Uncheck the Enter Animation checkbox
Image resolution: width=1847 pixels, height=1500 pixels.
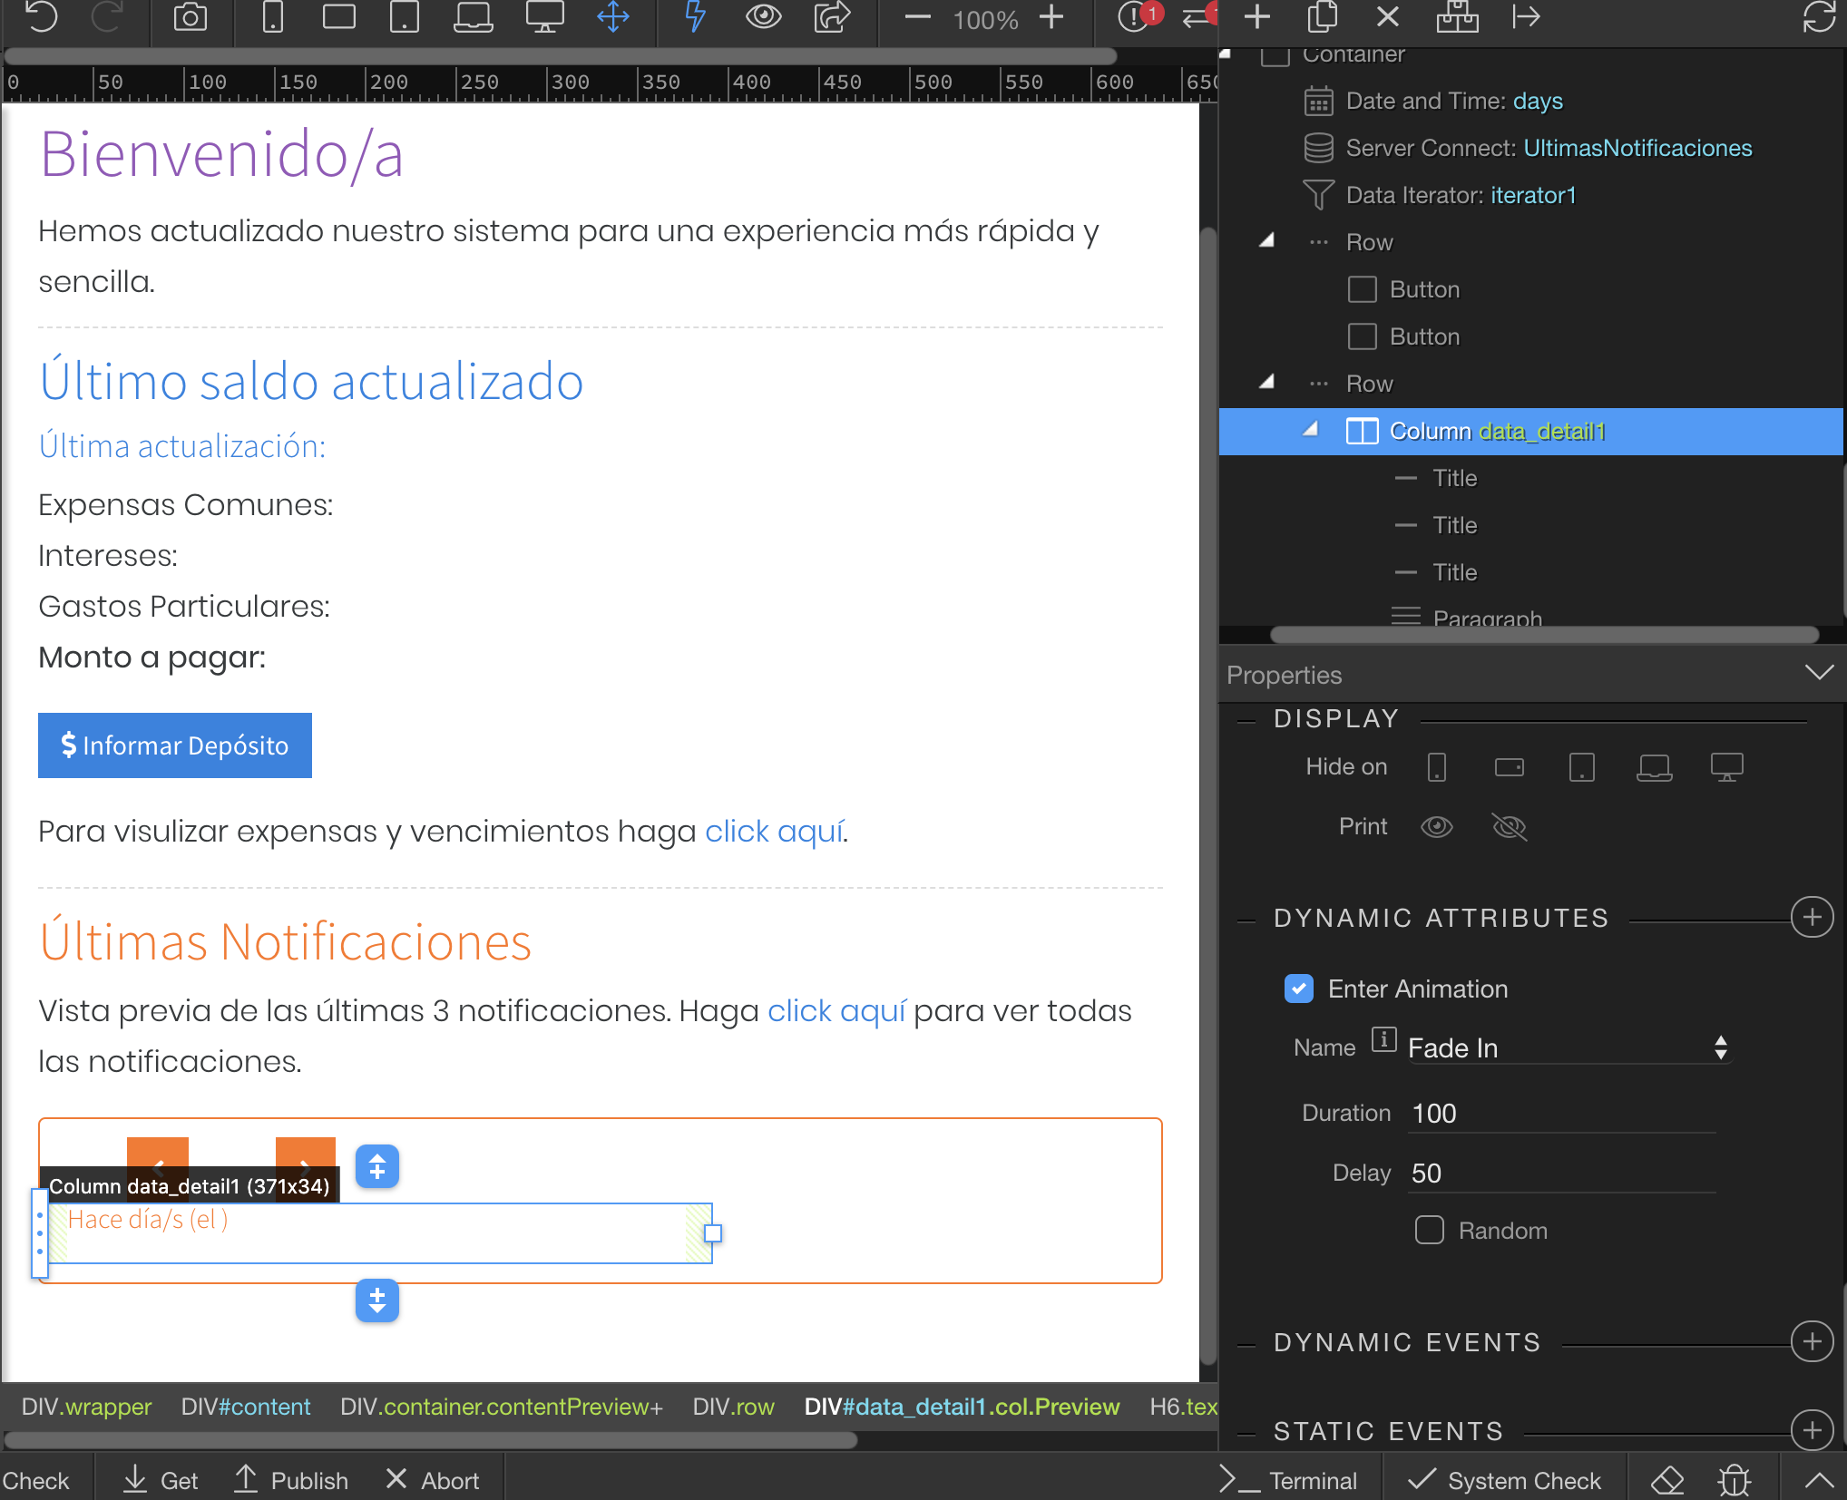click(x=1298, y=988)
